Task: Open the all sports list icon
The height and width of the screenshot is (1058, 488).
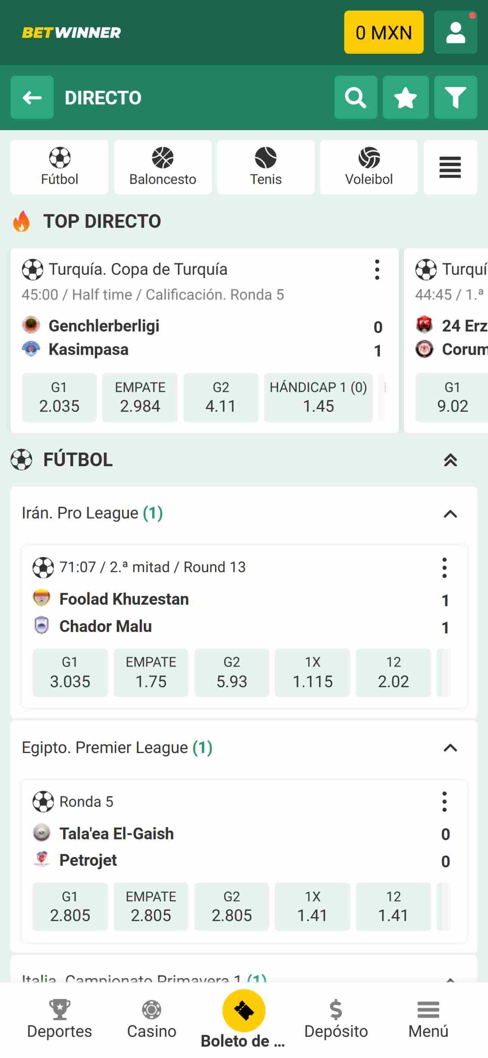Action: tap(450, 167)
